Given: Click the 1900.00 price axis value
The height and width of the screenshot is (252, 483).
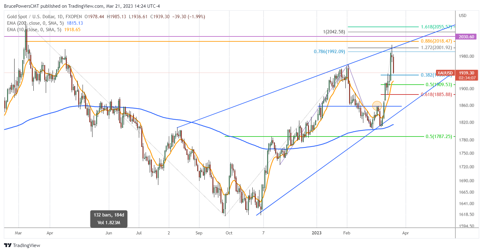Looking at the screenshot, I should coord(466,89).
